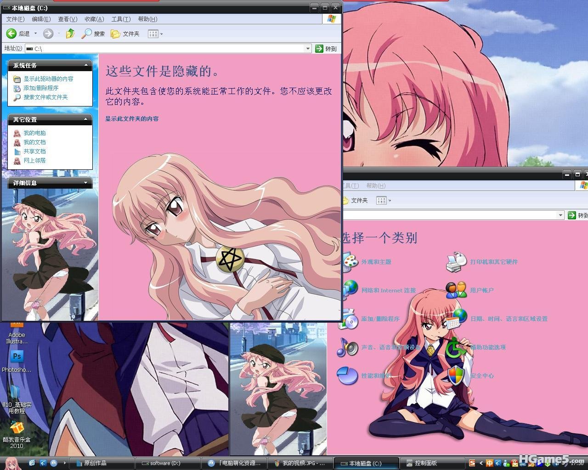Select the 酷我音乐盒 2010 desktop icon
Image resolution: width=588 pixels, height=470 pixels.
pyautogui.click(x=17, y=435)
